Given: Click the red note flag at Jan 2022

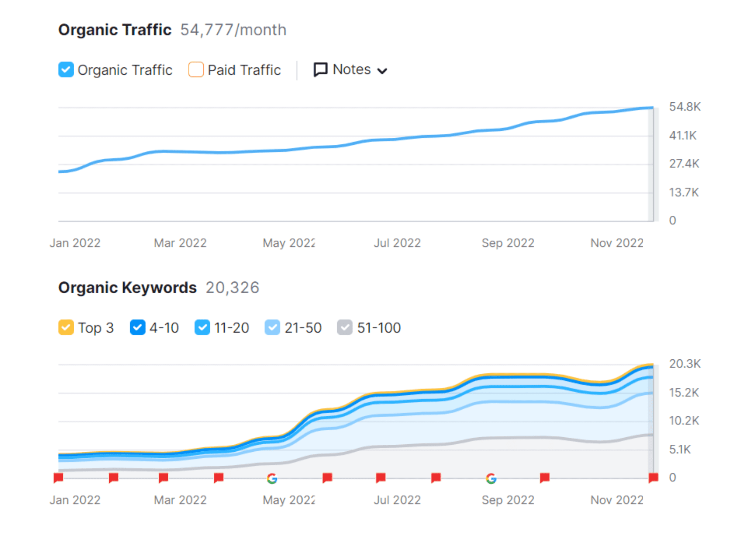Looking at the screenshot, I should 58,477.
